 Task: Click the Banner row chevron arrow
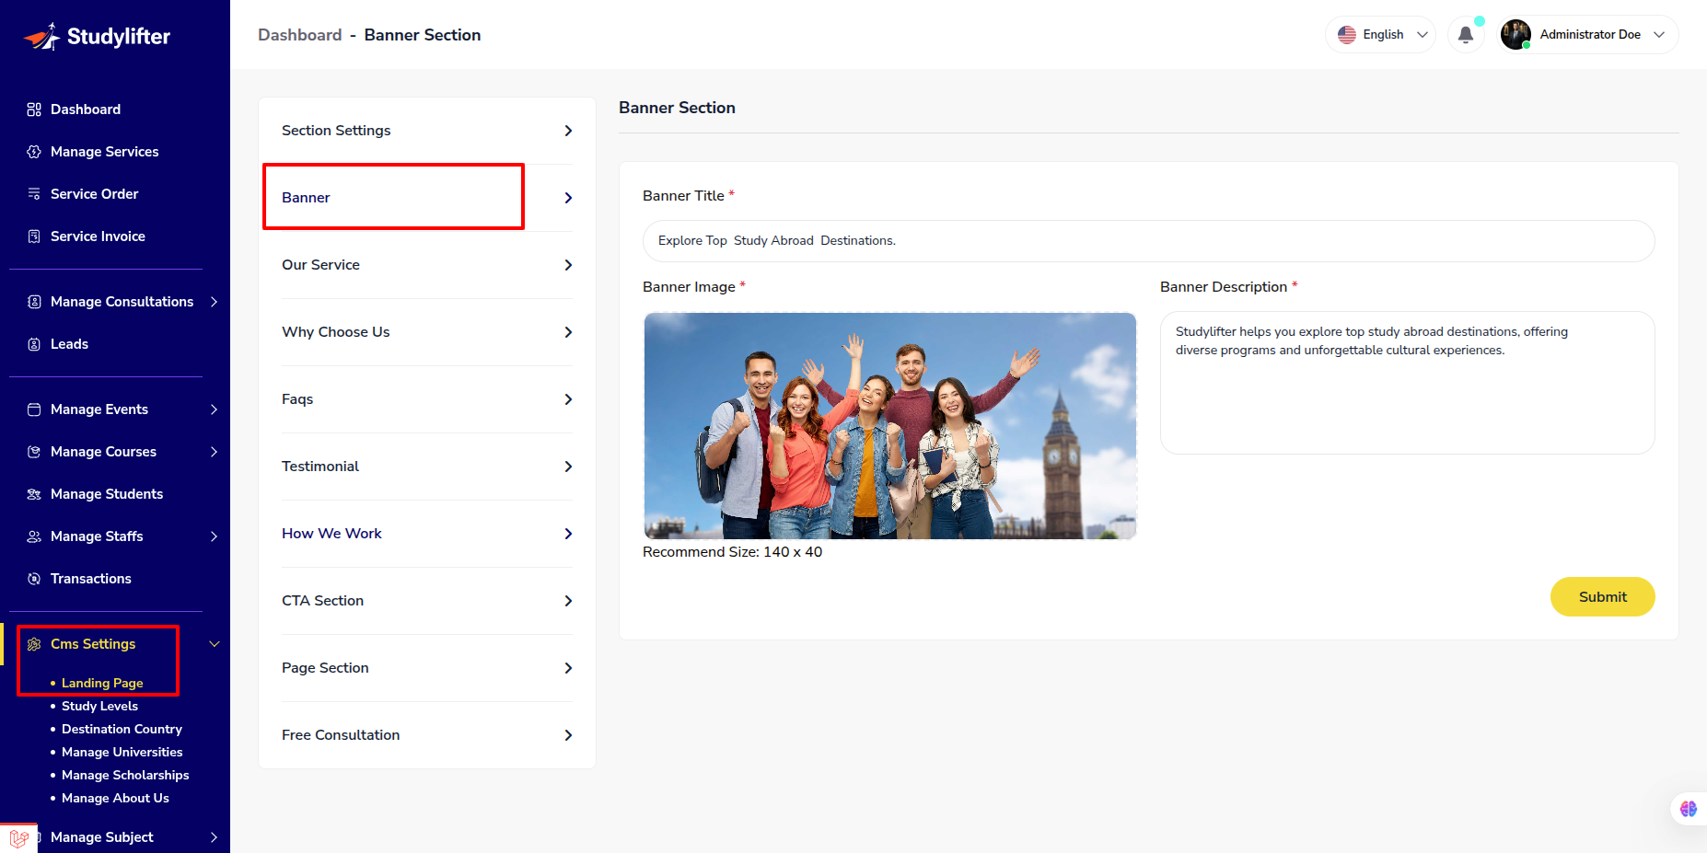[568, 198]
